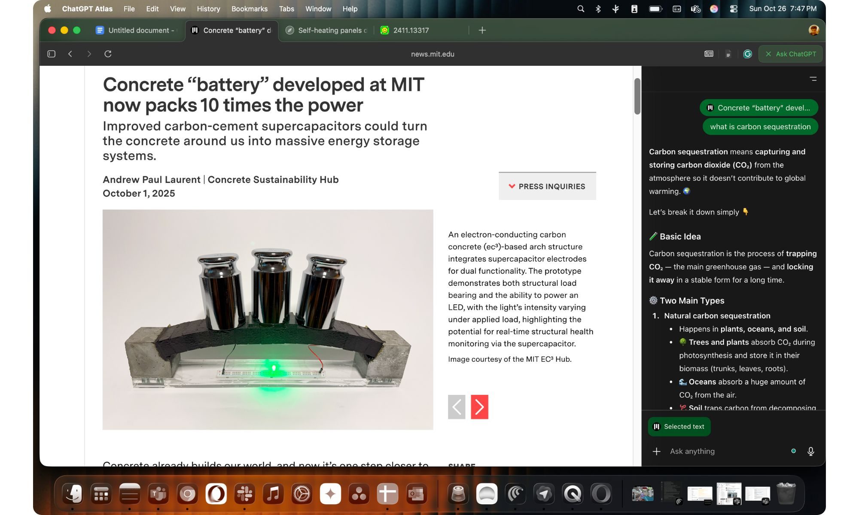Open the Edit menu
Image resolution: width=859 pixels, height=515 pixels.
pos(152,9)
